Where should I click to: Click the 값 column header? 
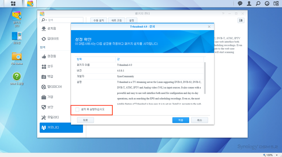159,59
